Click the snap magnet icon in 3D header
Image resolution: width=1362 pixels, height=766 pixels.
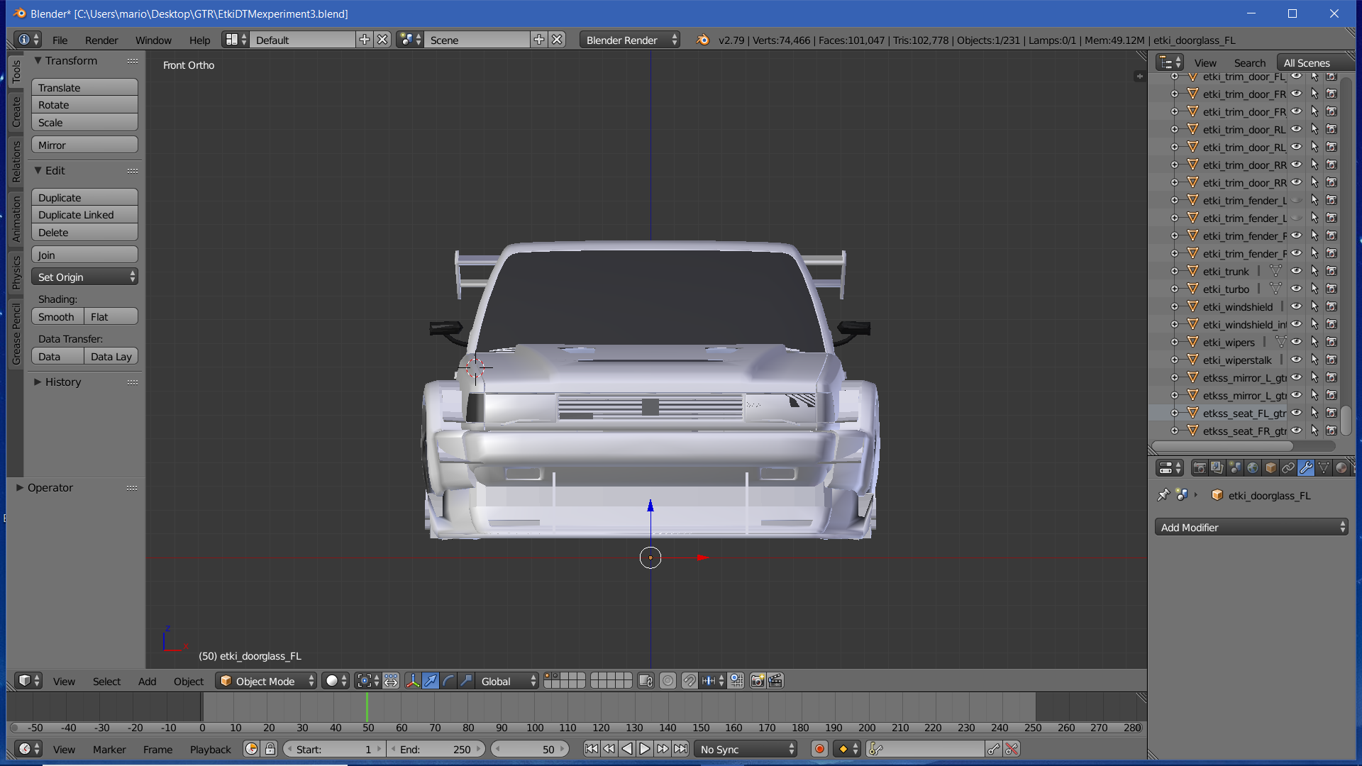click(x=689, y=681)
